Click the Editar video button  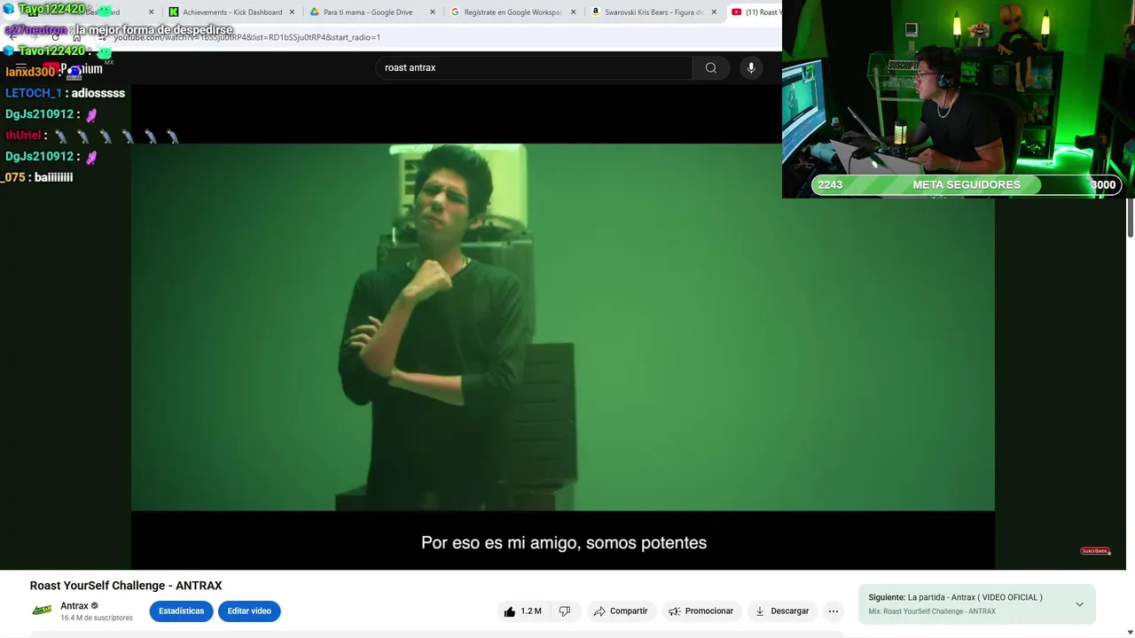[x=249, y=611]
